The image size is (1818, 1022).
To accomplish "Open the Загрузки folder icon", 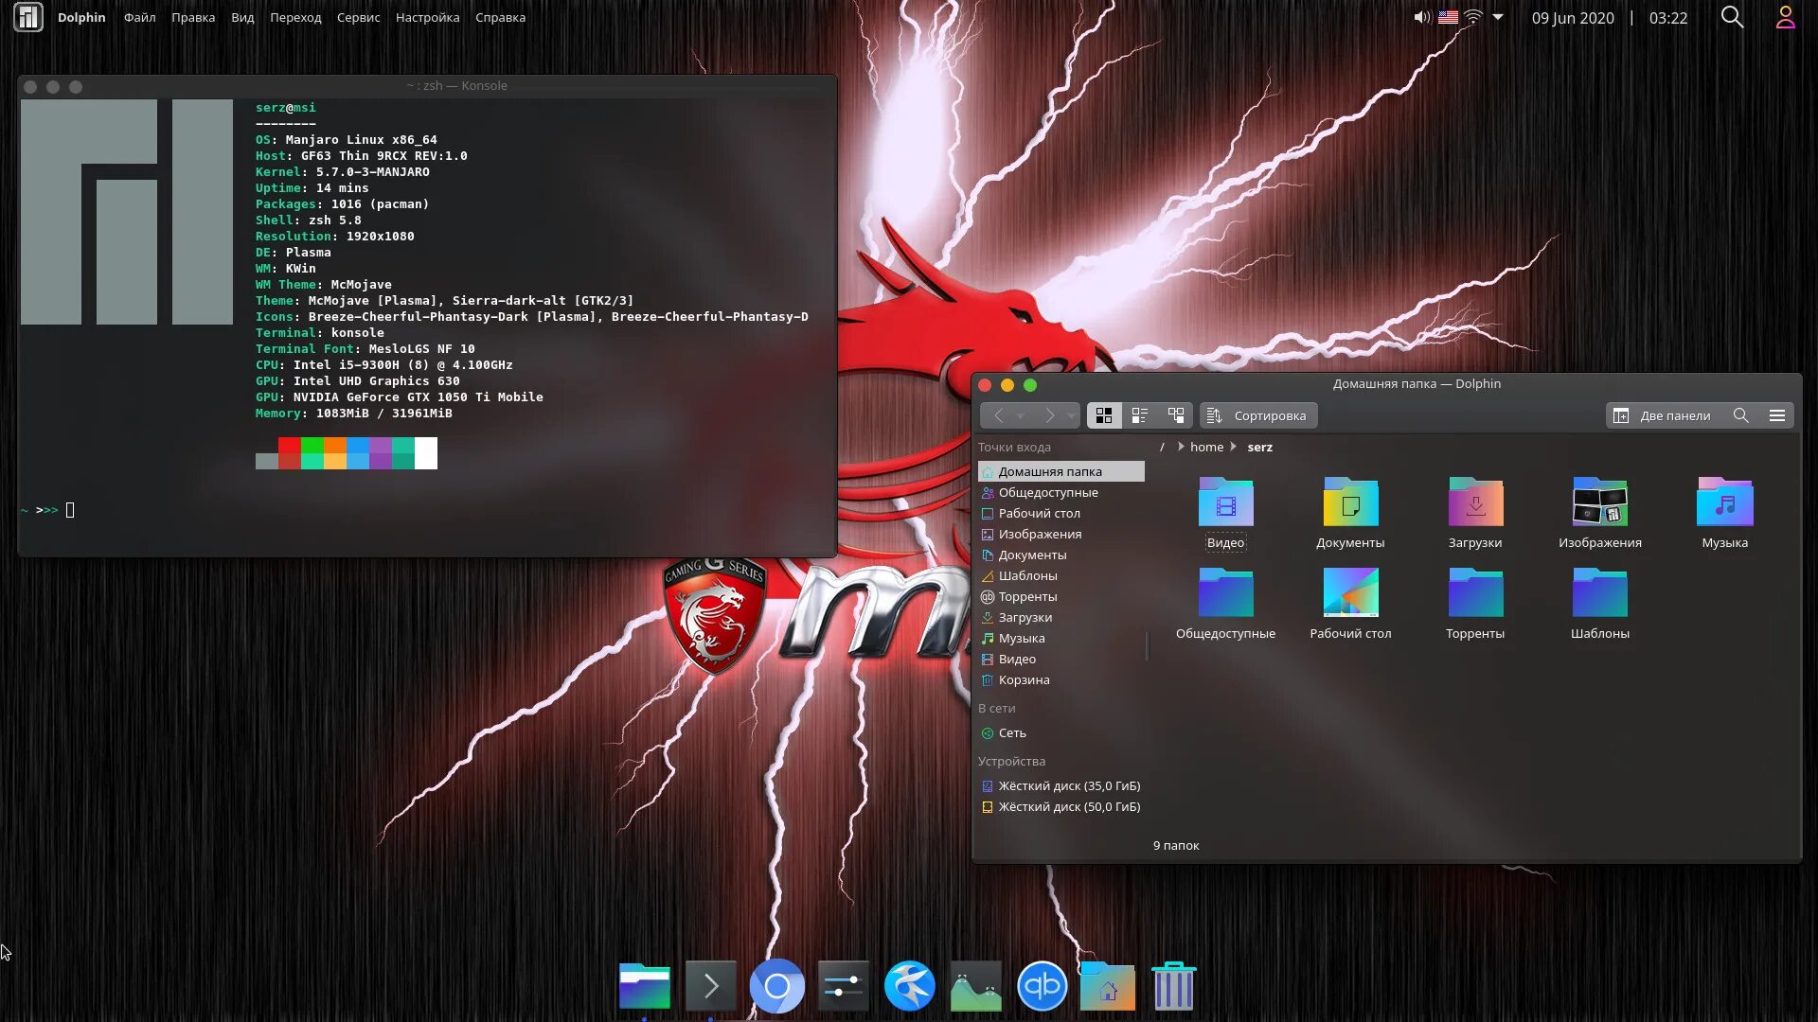I will [x=1474, y=502].
